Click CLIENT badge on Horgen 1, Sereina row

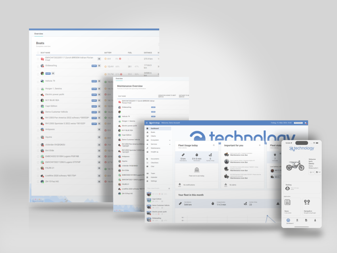point(94,89)
